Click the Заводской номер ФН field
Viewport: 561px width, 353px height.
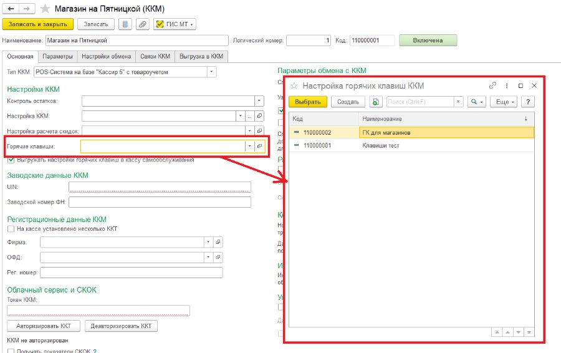click(160, 202)
